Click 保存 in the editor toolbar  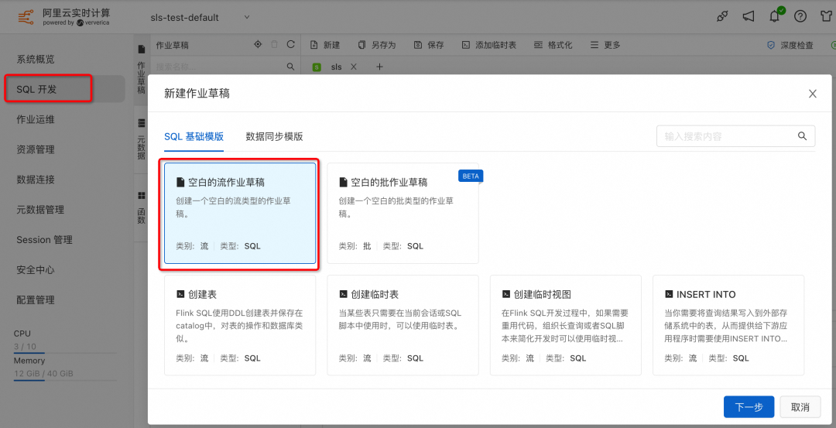tap(429, 46)
